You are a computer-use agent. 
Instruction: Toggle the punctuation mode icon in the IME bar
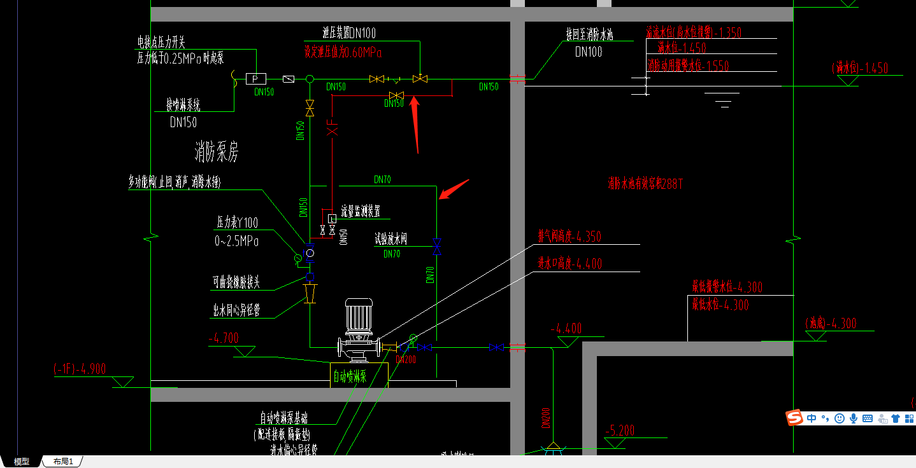tap(825, 418)
